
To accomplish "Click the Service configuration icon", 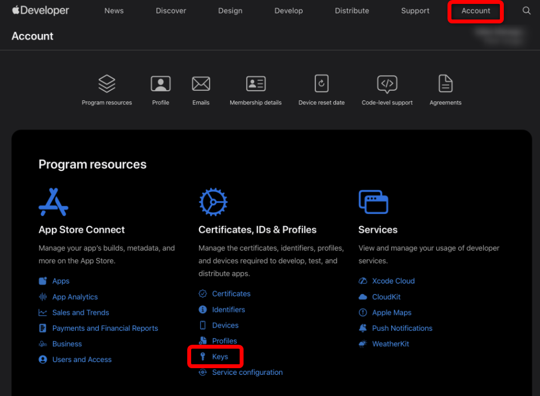I will click(203, 372).
